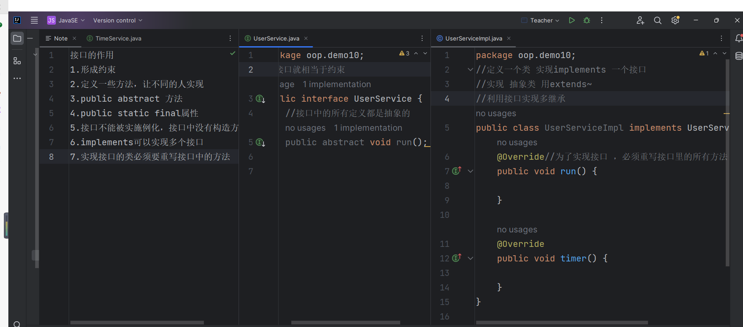
Task: Open Code With Me icon
Action: tap(640, 20)
